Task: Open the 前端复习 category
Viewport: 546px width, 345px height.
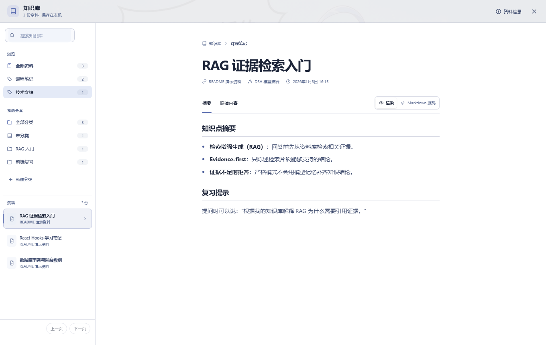Action: pos(47,162)
